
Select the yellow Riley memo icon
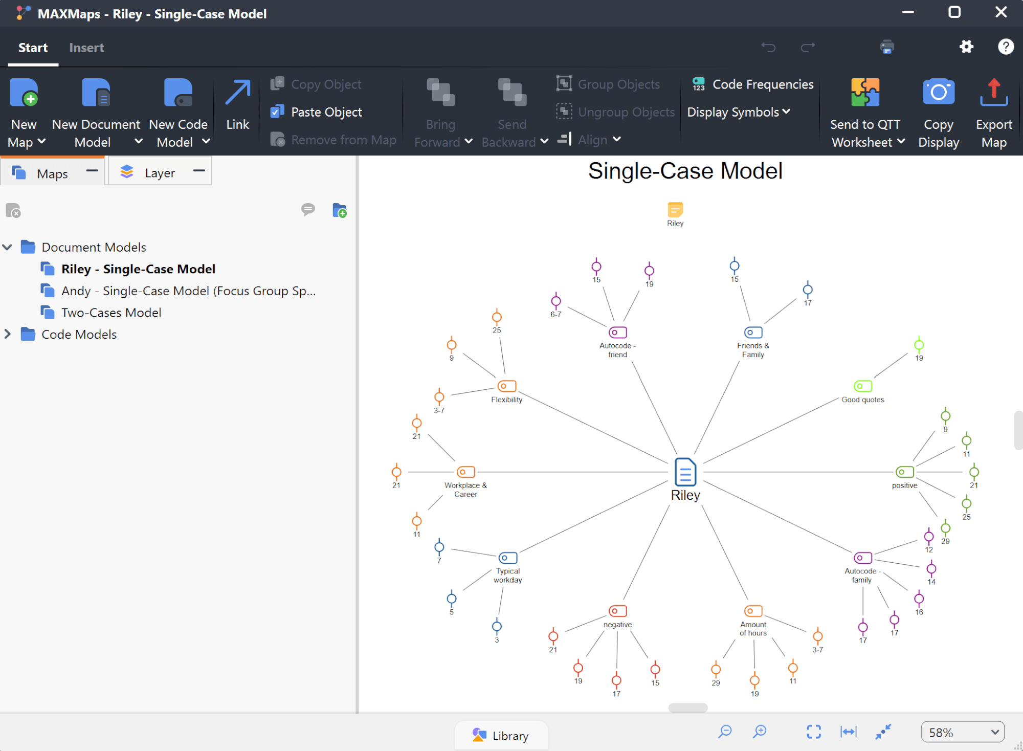[675, 210]
